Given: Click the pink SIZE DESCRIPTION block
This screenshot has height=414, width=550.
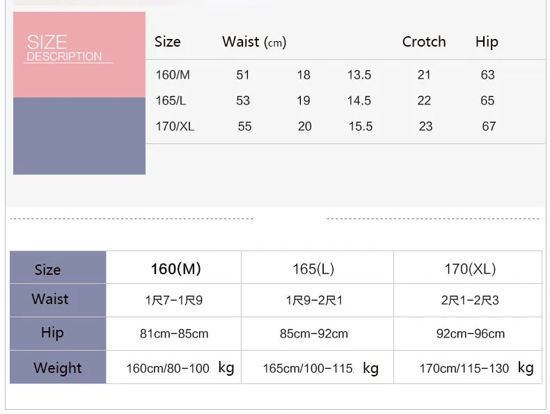Looking at the screenshot, I should 79,55.
